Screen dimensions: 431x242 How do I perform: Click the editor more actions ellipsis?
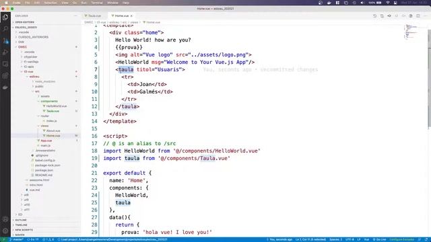(425, 16)
